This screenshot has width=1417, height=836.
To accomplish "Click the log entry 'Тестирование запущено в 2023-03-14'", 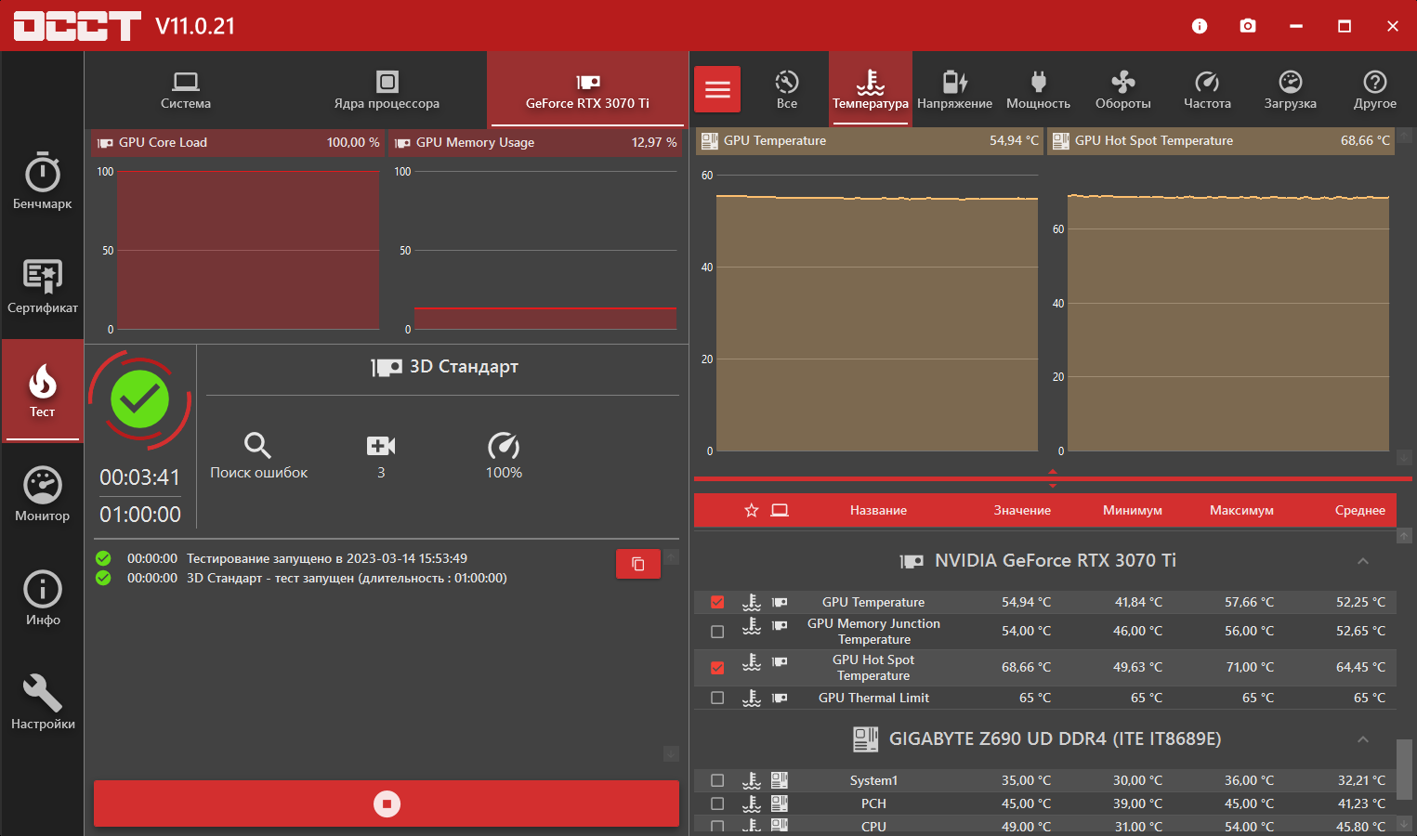I will click(x=327, y=558).
